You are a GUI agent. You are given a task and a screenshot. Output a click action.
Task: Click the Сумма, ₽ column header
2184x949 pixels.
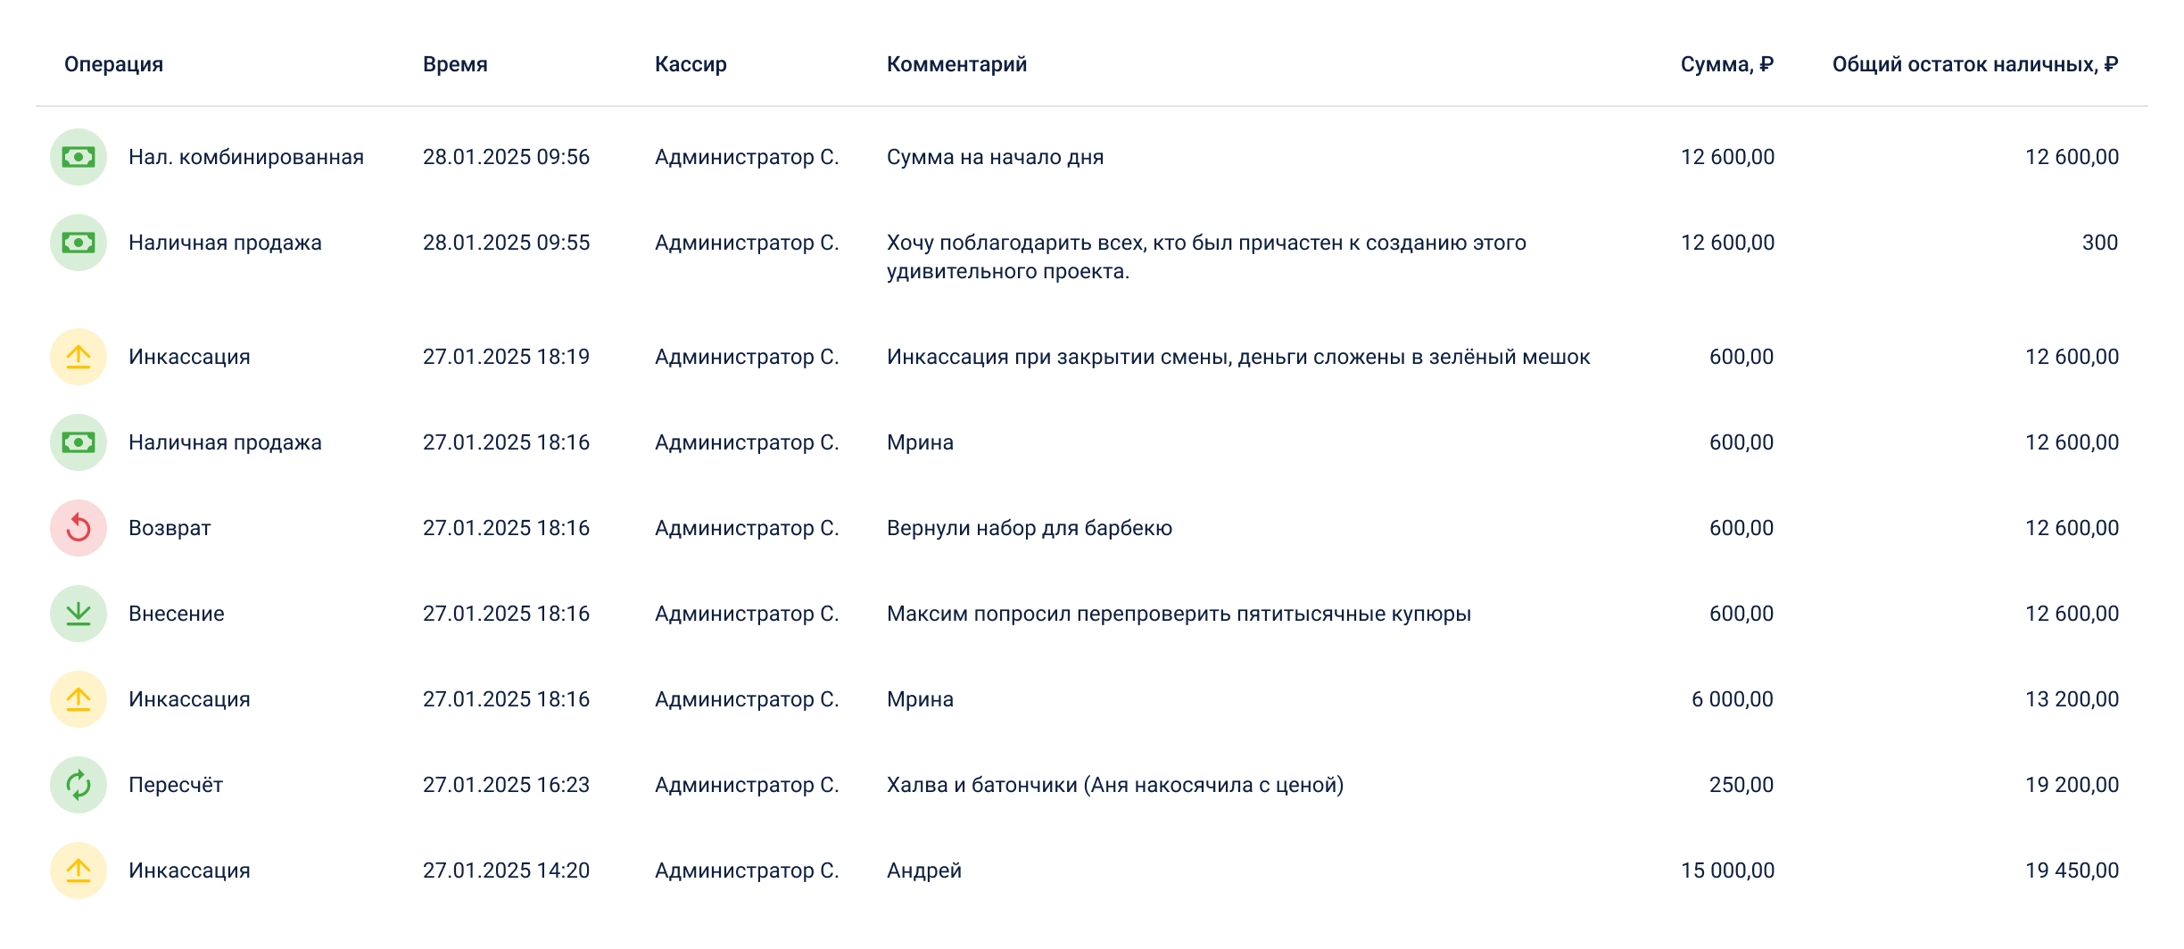coord(1726,64)
